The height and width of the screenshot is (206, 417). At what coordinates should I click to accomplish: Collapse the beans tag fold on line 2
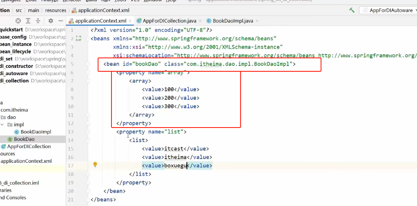coord(88,39)
